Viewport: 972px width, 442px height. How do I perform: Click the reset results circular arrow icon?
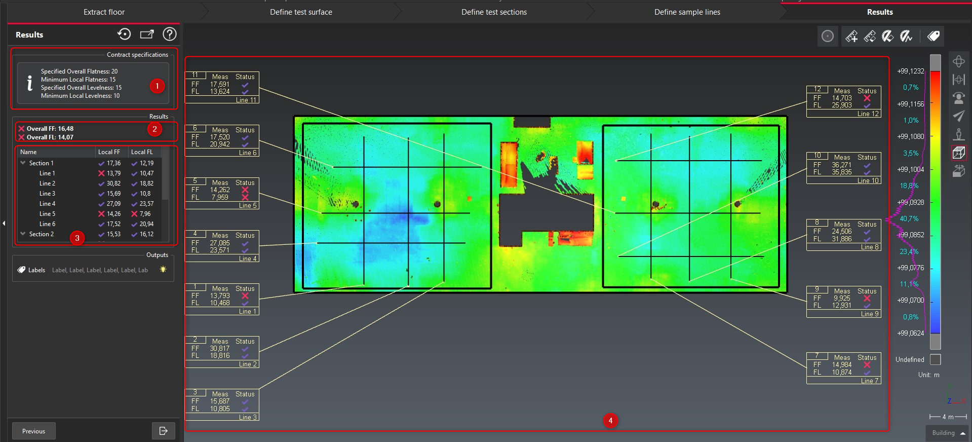[x=124, y=34]
